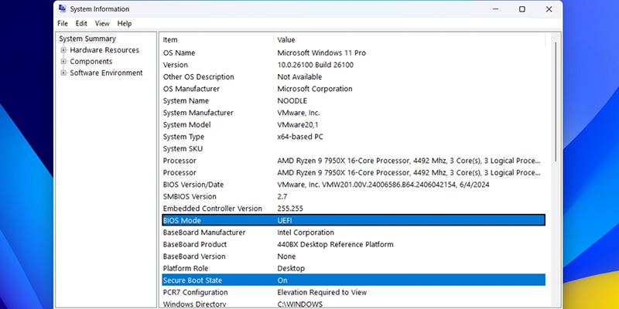
Task: Expand the Hardware Resources node
Action: click(63, 50)
